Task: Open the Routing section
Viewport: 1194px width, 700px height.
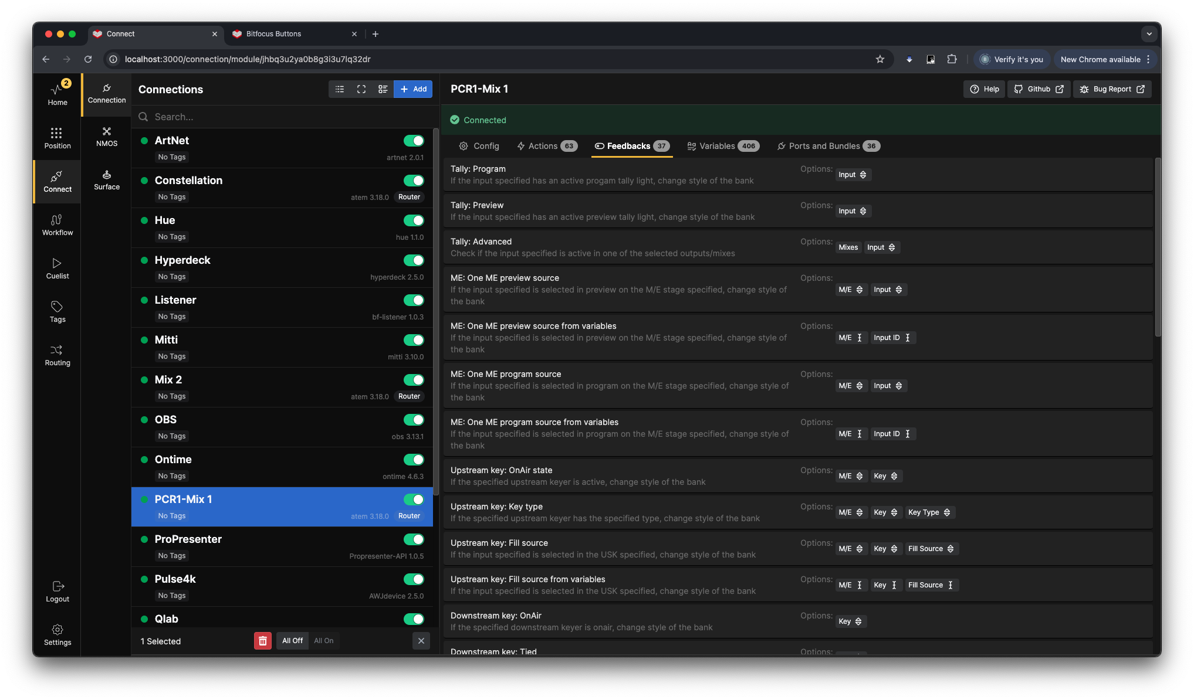Action: tap(57, 355)
